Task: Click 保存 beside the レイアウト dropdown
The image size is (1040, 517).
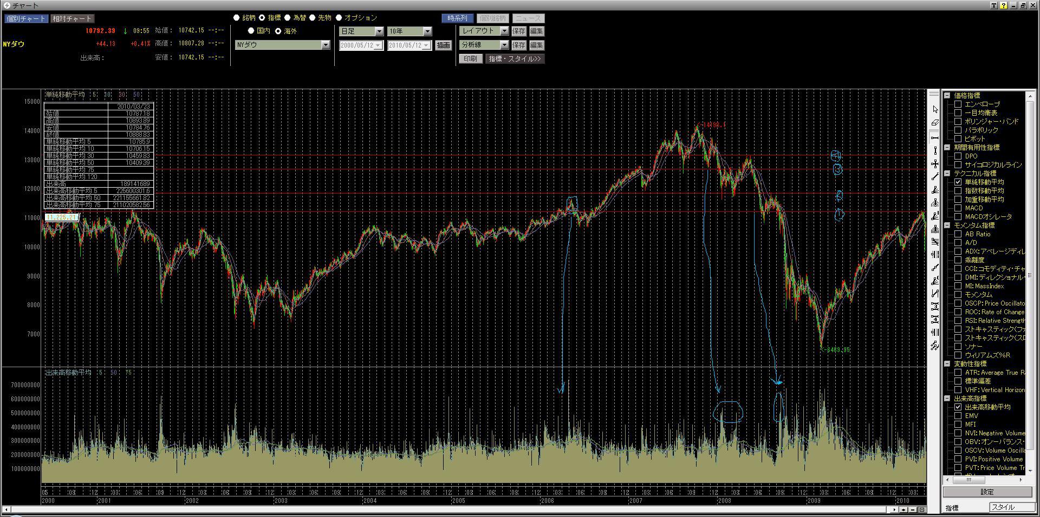Action: 519,31
